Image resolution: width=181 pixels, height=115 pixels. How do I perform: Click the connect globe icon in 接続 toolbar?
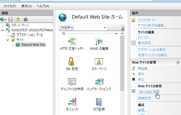(x=2, y=19)
